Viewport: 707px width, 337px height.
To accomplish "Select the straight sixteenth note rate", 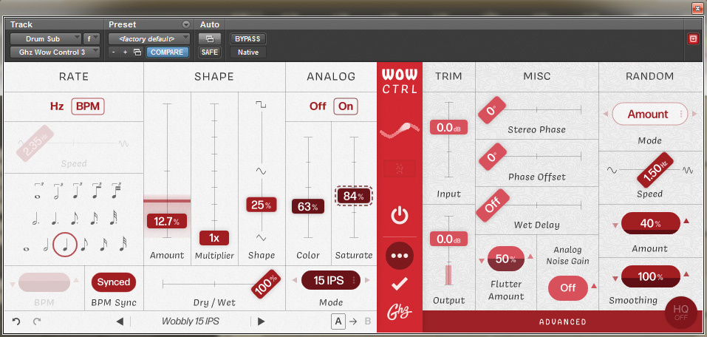I will coord(103,245).
